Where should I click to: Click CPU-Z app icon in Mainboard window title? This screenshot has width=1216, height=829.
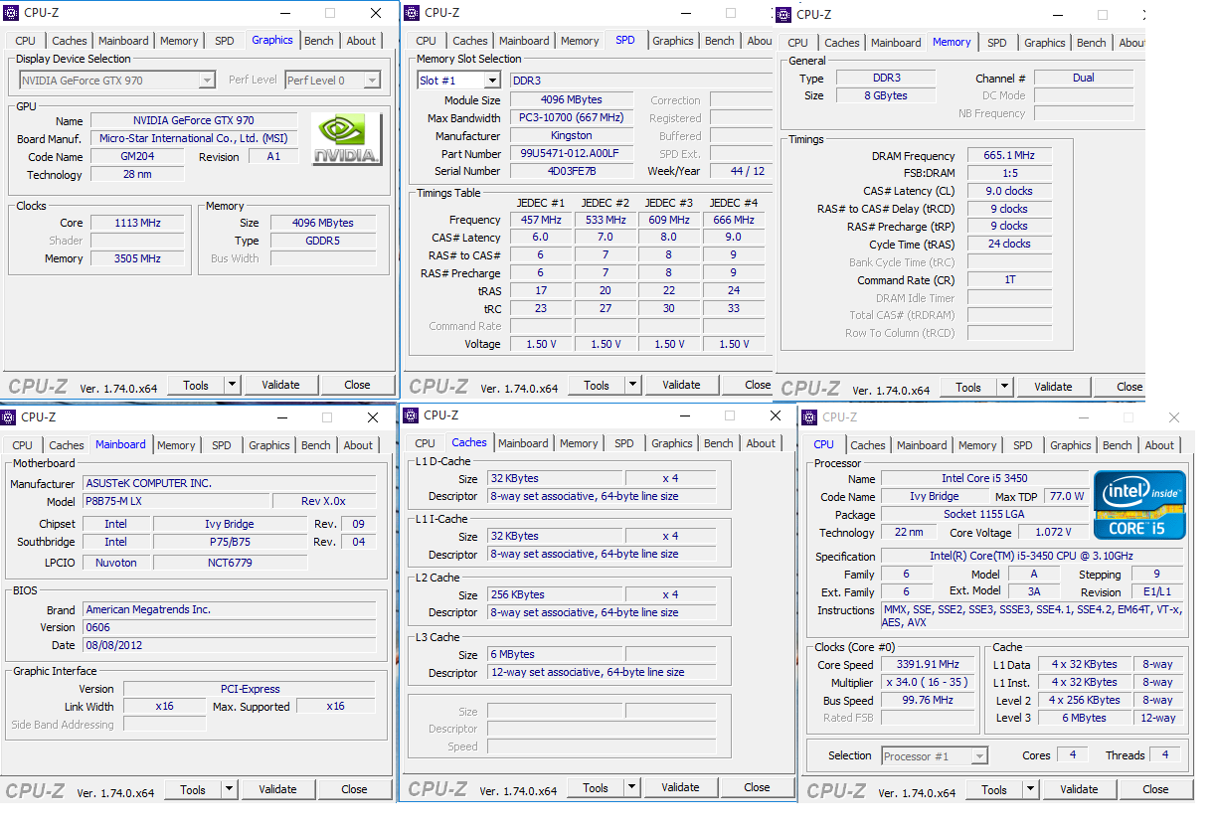point(8,417)
